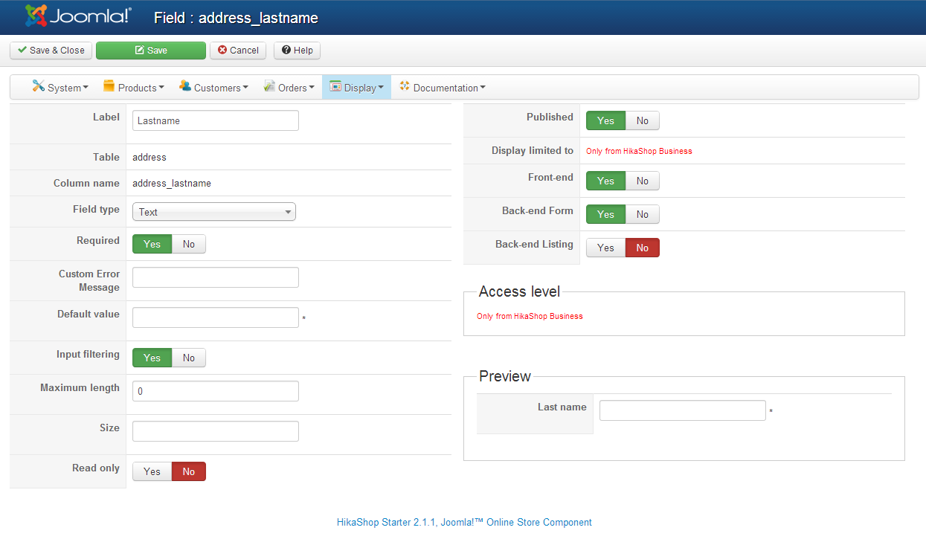Set Required to No
The image size is (926, 542).
tap(189, 244)
